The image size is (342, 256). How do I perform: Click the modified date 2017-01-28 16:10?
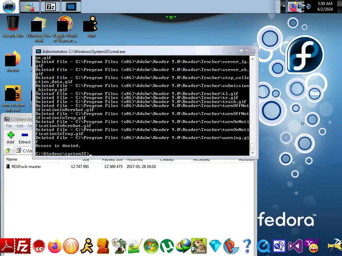pyautogui.click(x=141, y=167)
